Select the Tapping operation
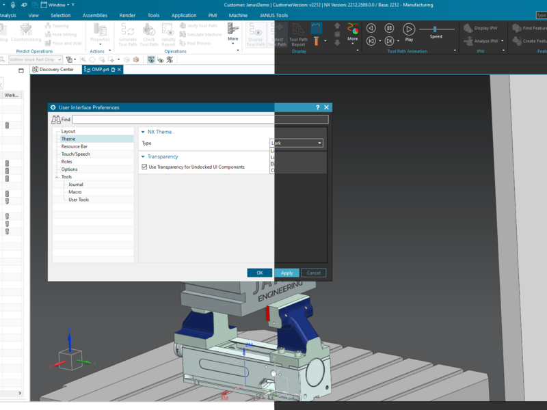The height and width of the screenshot is (410, 547). point(57,26)
